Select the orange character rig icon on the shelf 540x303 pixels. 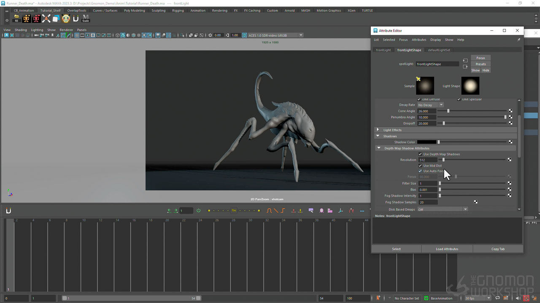(26, 19)
